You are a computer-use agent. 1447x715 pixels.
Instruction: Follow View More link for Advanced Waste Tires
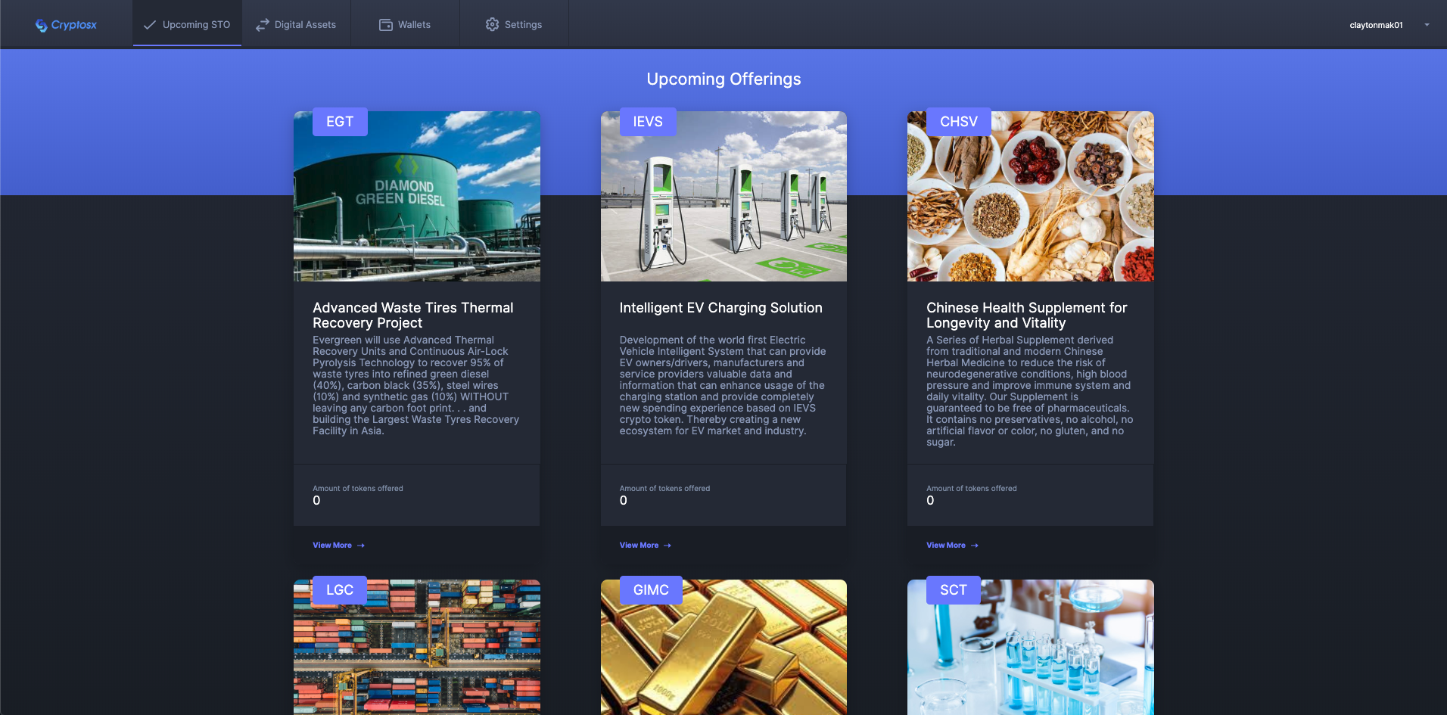click(332, 546)
